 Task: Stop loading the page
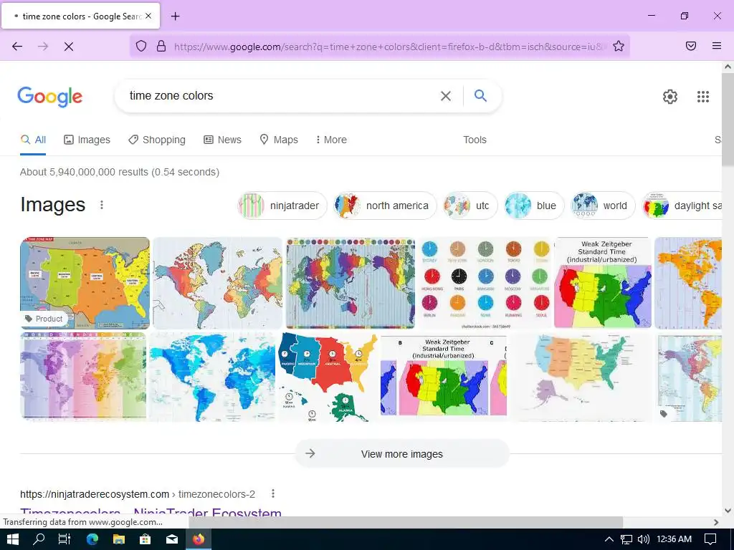(x=68, y=47)
